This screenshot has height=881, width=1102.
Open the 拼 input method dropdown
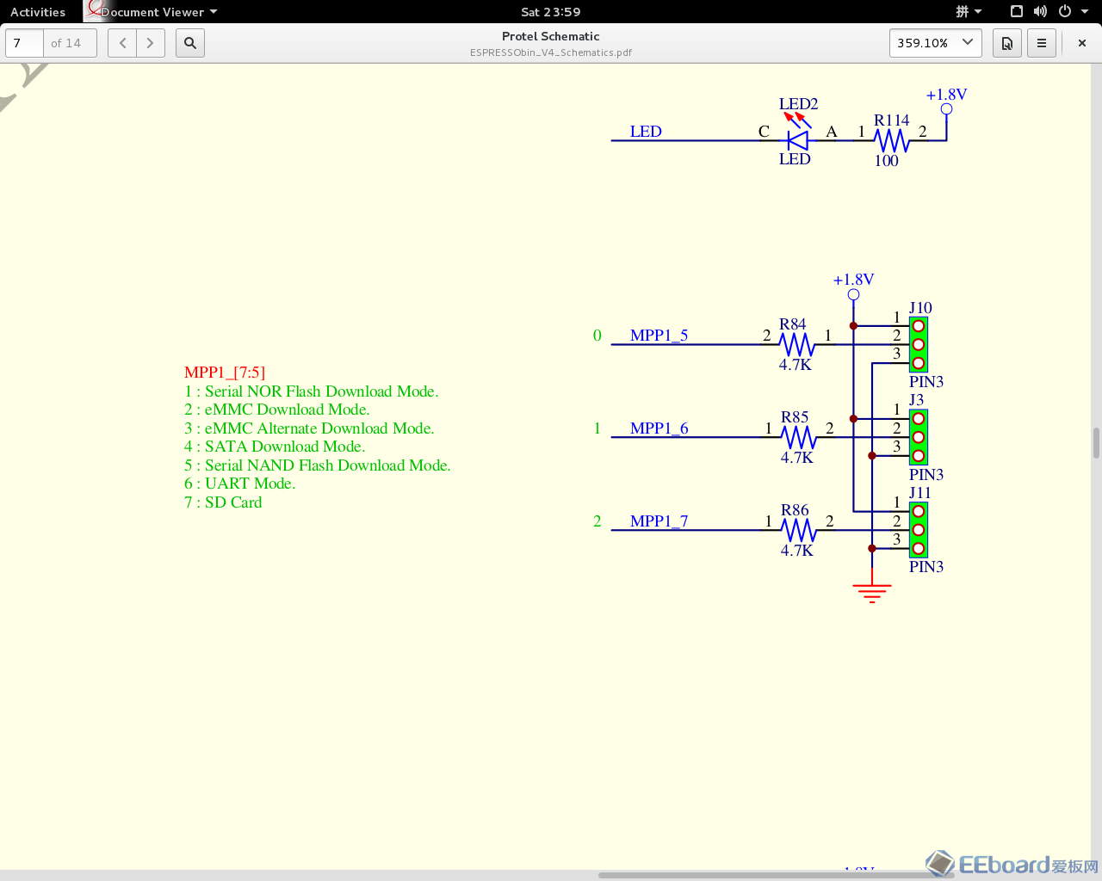969,12
